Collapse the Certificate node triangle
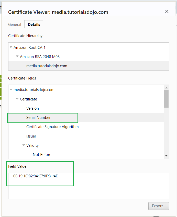 point(17,99)
